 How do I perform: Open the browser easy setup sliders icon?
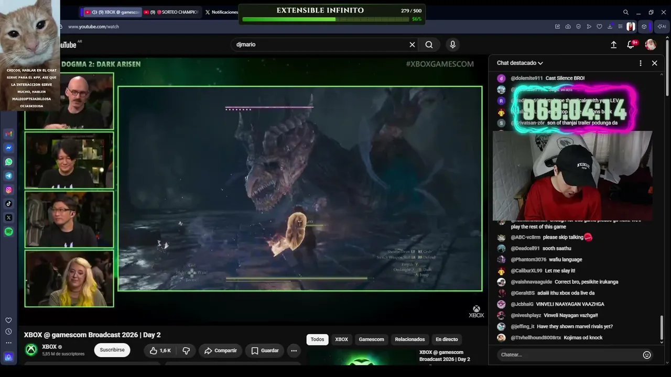pos(620,27)
